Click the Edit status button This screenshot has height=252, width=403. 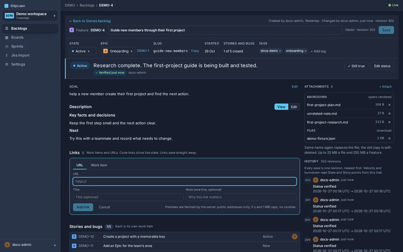pos(382,66)
